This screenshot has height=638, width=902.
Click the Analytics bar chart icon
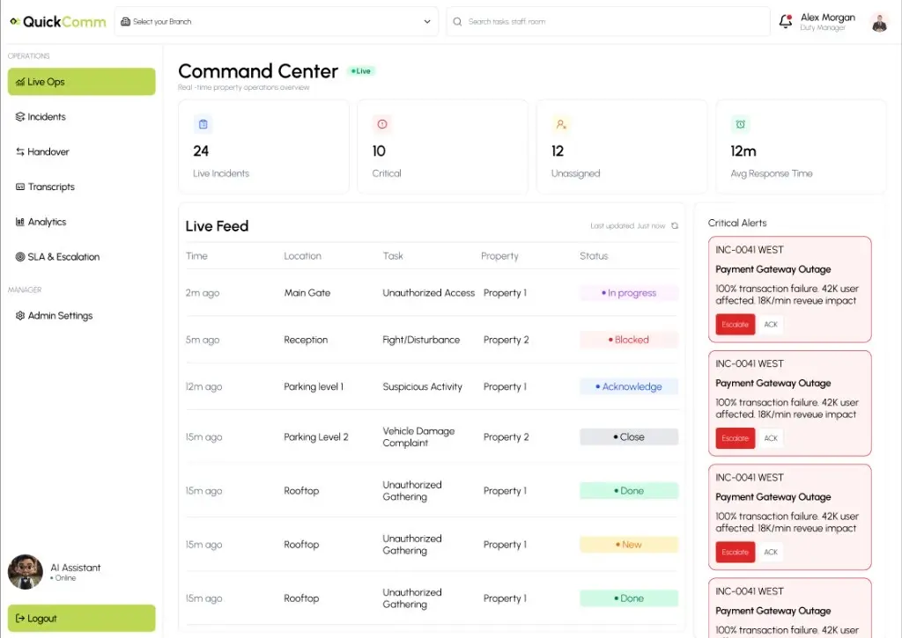(20, 222)
